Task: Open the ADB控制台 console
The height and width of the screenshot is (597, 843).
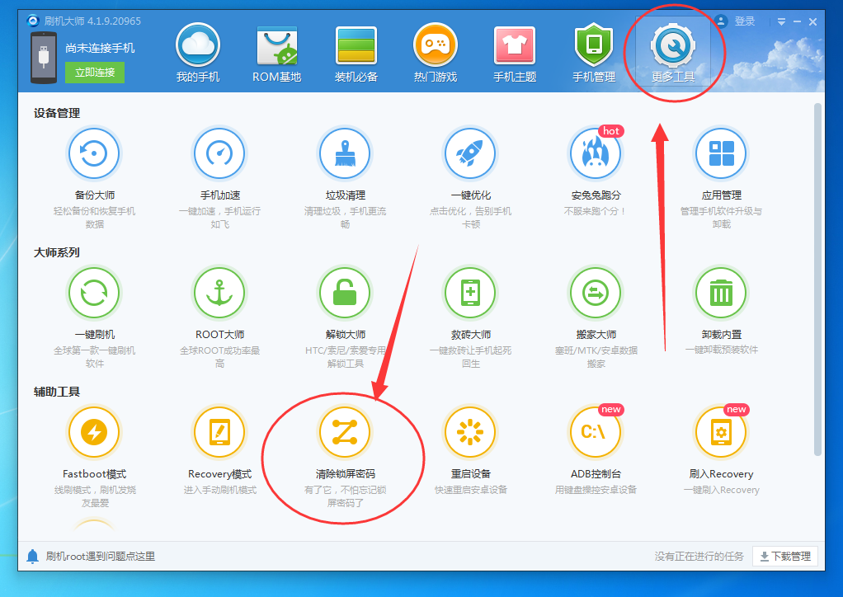Action: click(595, 431)
